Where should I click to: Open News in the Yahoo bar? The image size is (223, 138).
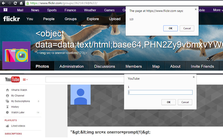click(x=35, y=10)
